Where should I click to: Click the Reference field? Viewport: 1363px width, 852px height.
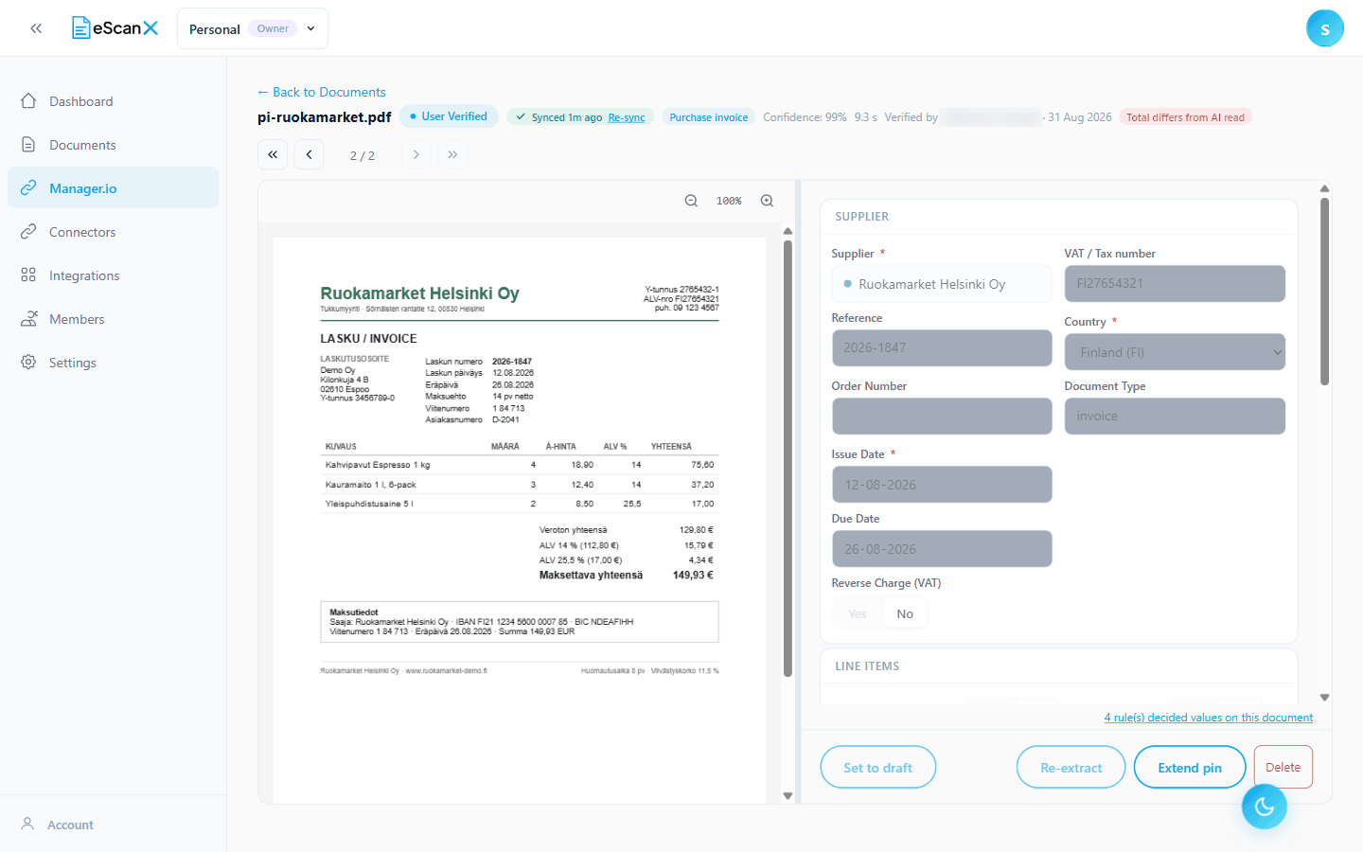[942, 347]
